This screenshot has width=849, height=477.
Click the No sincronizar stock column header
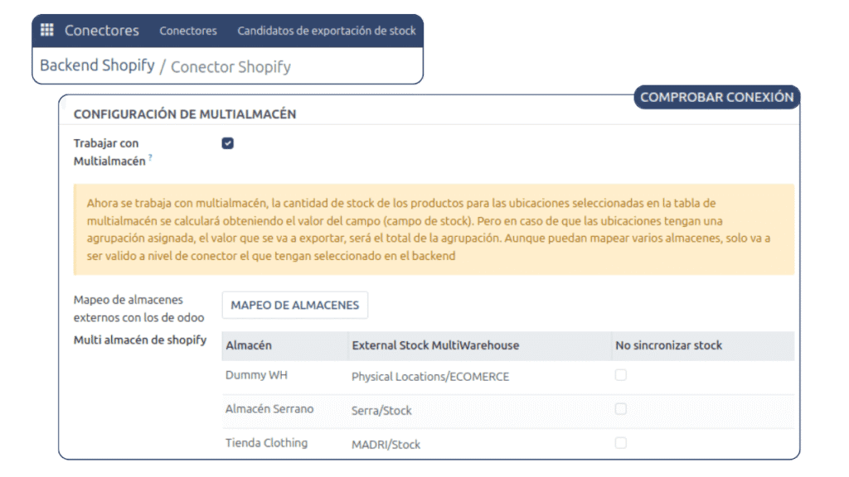click(x=668, y=345)
